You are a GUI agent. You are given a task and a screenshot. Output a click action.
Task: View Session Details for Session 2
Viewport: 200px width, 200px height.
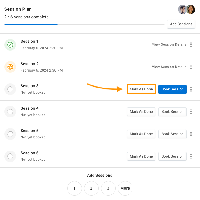click(x=169, y=67)
